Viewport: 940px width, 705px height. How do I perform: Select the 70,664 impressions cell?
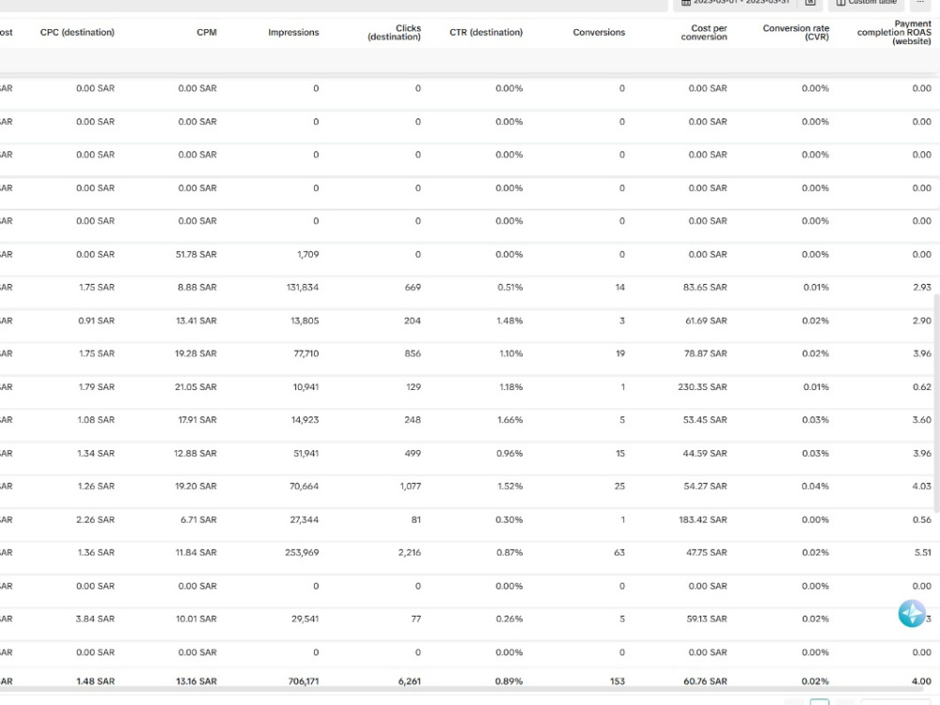pyautogui.click(x=305, y=487)
